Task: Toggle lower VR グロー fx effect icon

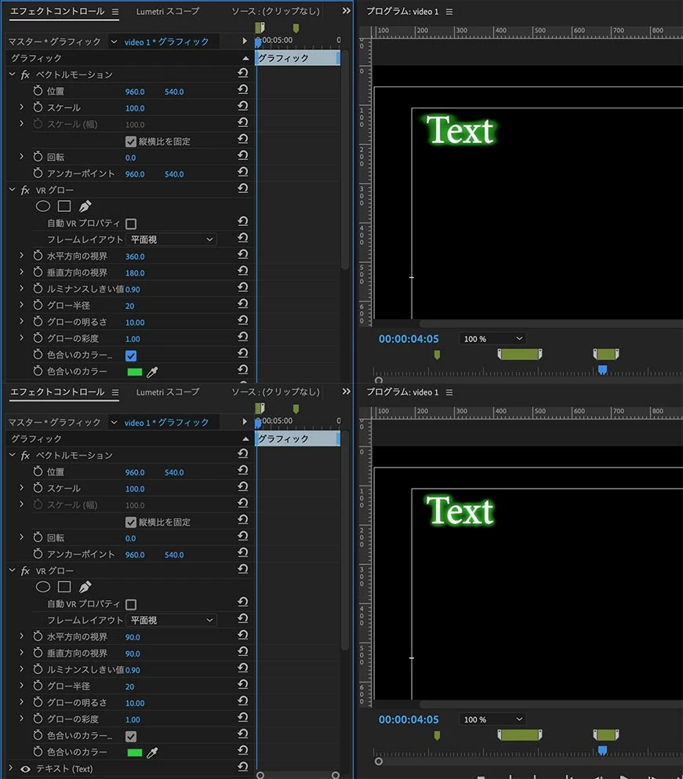Action: (25, 571)
